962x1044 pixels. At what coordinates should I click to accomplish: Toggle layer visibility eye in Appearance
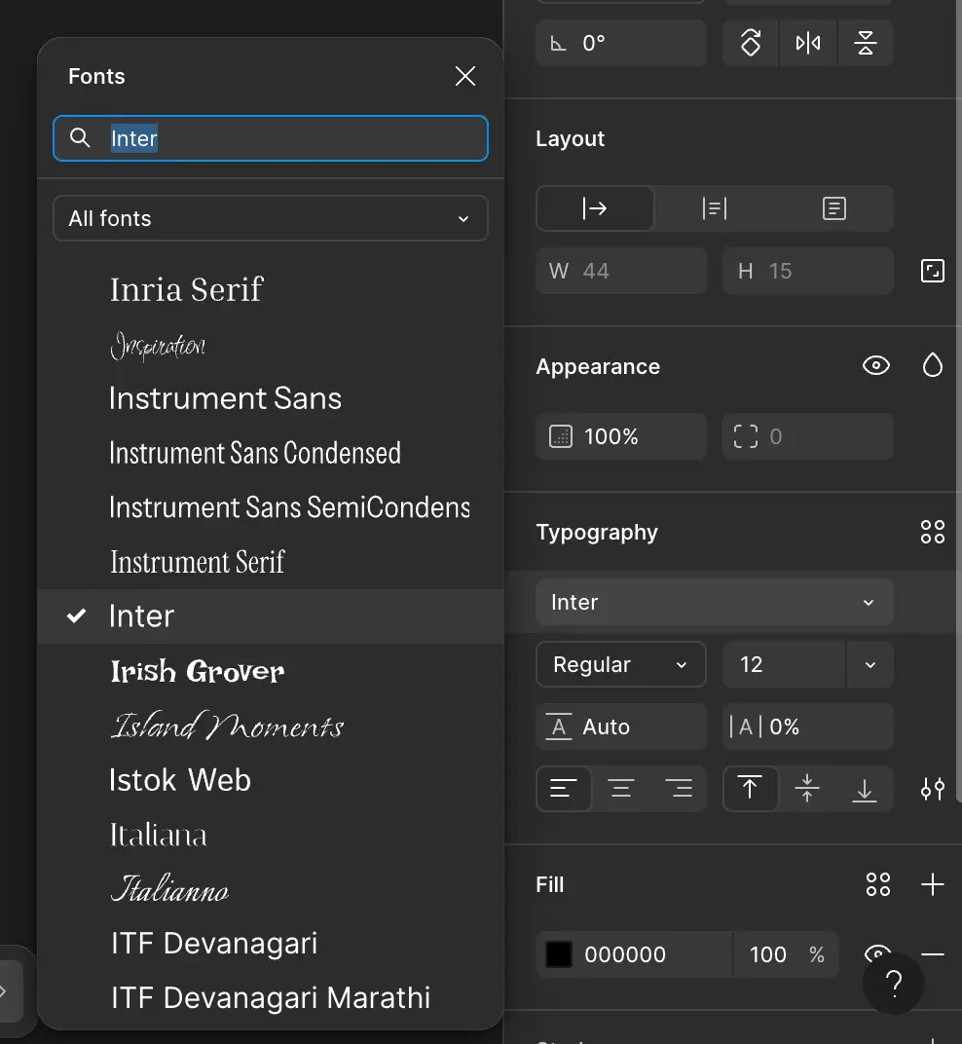[x=876, y=366]
